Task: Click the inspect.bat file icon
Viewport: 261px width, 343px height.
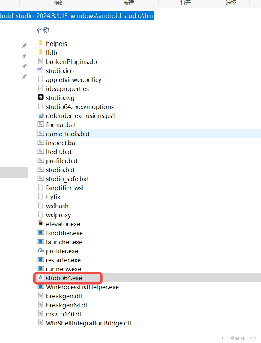Action: point(40,142)
